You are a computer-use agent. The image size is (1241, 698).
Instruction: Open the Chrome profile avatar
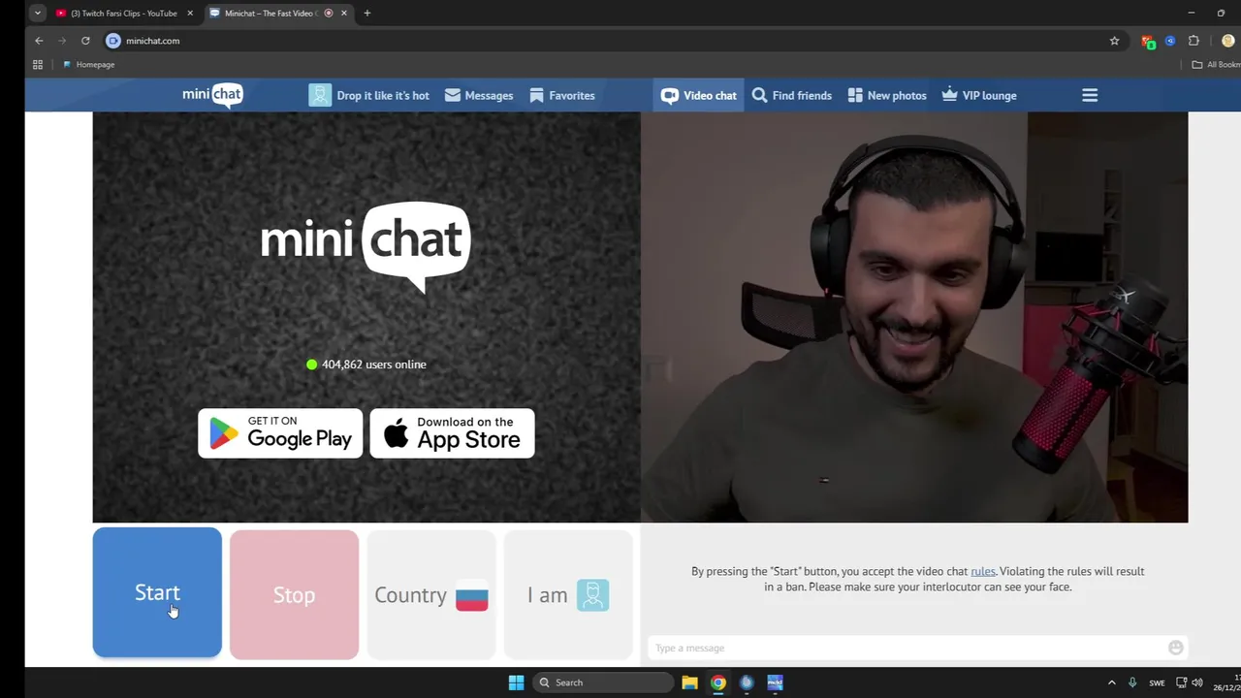1227,41
